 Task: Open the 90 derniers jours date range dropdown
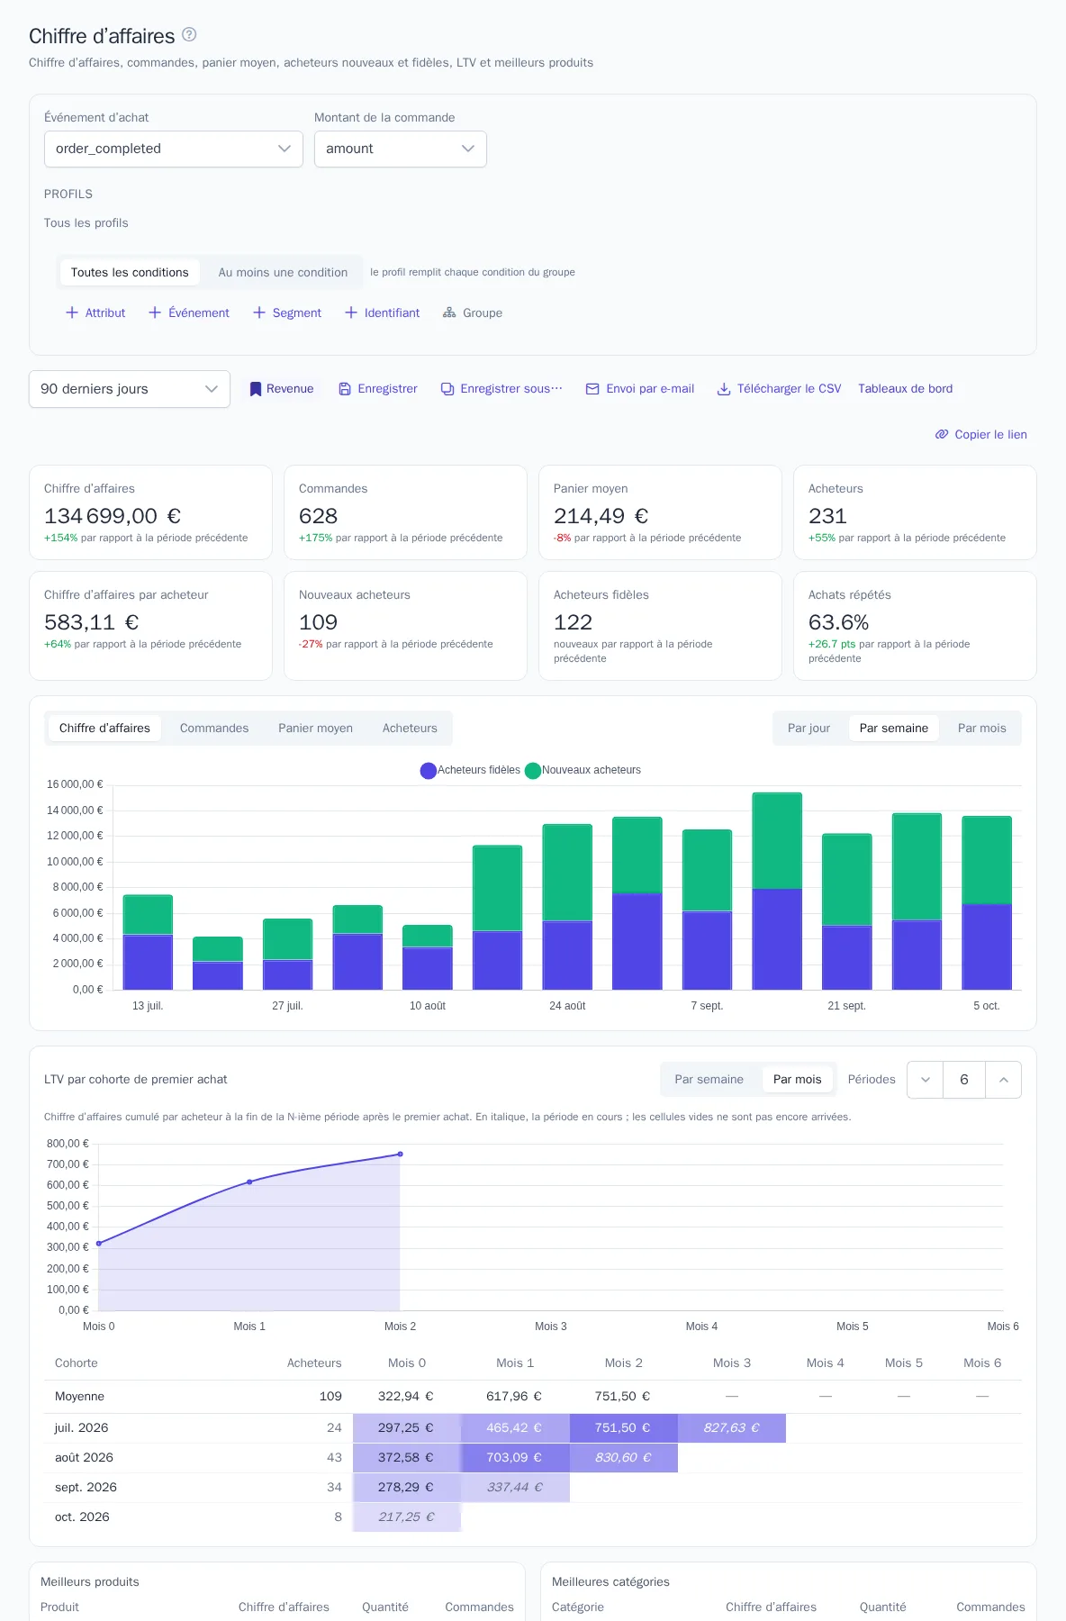click(x=130, y=389)
